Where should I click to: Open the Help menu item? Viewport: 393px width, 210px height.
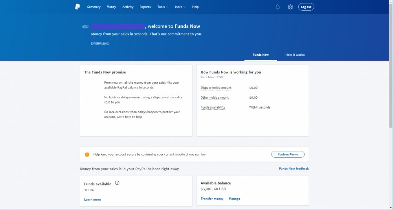tap(195, 7)
